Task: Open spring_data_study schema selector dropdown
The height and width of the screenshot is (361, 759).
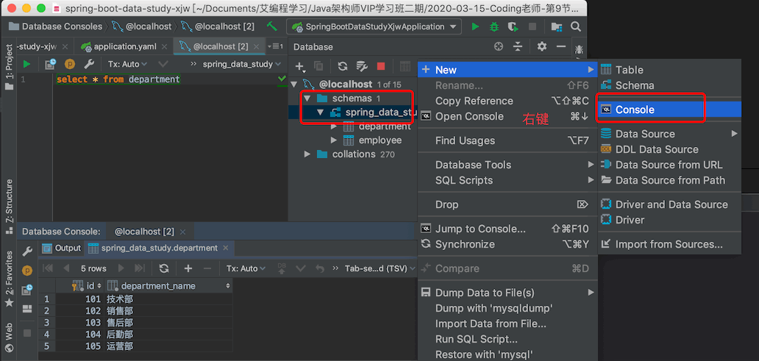Action: (241, 64)
